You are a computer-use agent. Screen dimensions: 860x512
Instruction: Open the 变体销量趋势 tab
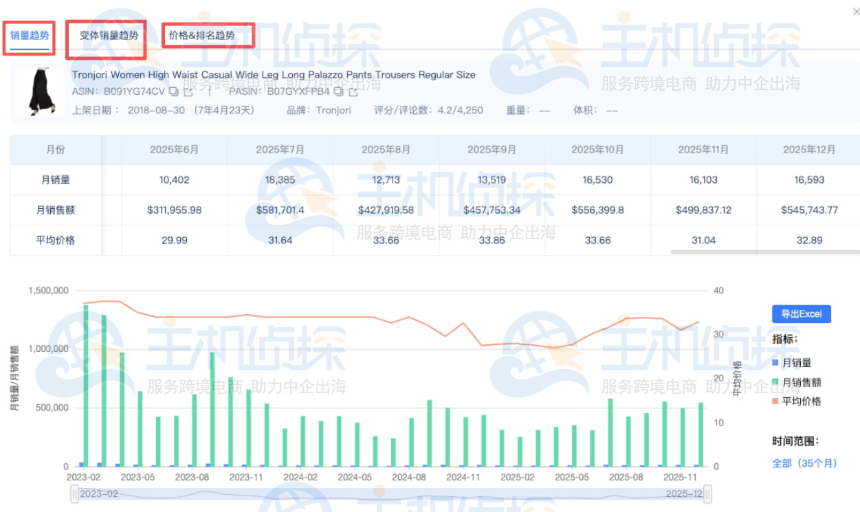pyautogui.click(x=109, y=36)
